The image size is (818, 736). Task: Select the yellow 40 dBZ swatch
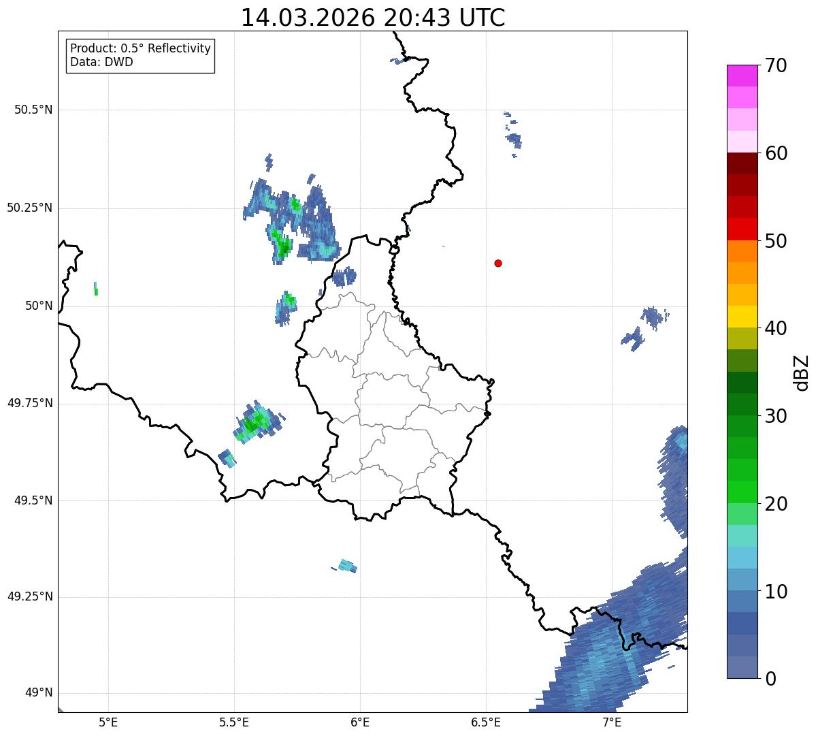point(742,317)
